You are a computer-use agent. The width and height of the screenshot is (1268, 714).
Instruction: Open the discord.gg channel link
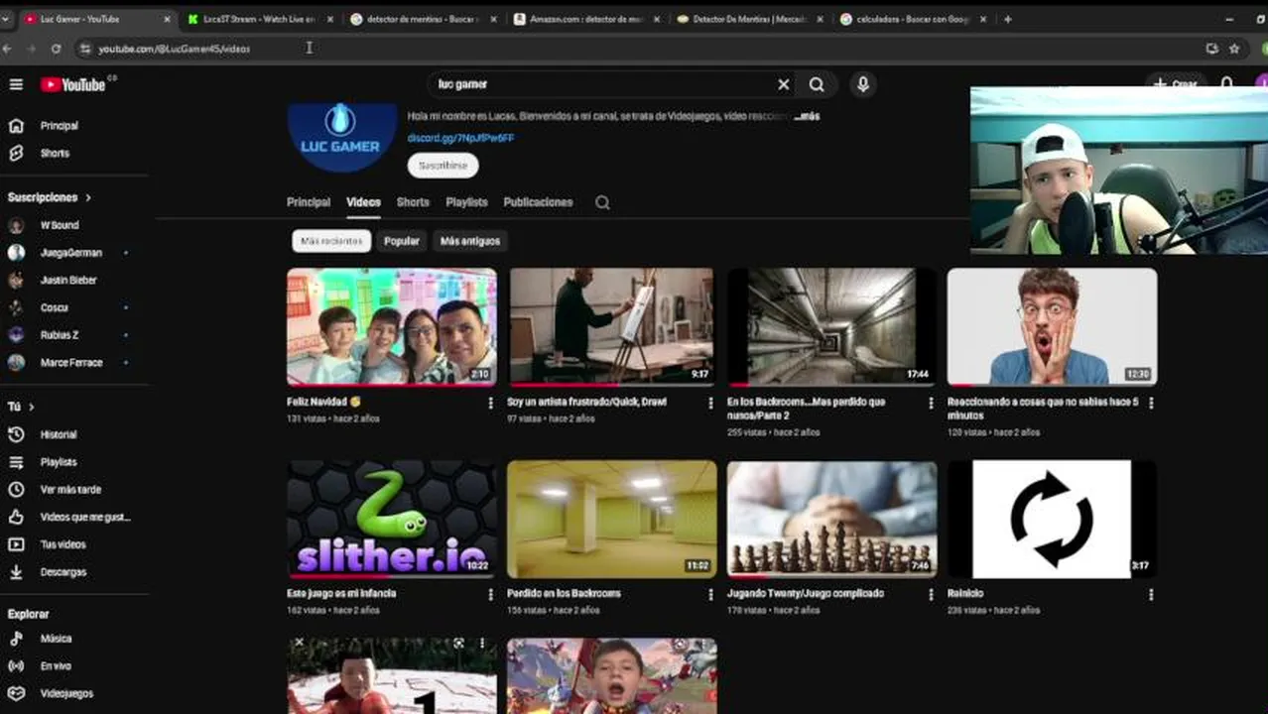[460, 139]
